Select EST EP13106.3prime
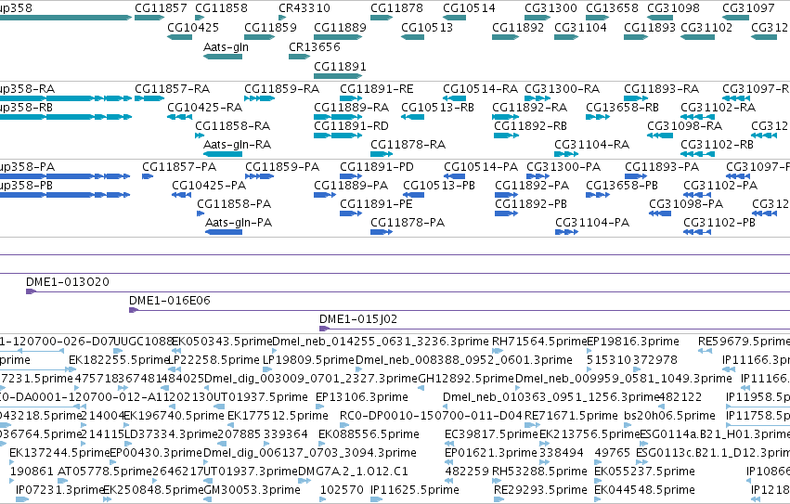Screen dimensions: 790x504 [x=362, y=397]
